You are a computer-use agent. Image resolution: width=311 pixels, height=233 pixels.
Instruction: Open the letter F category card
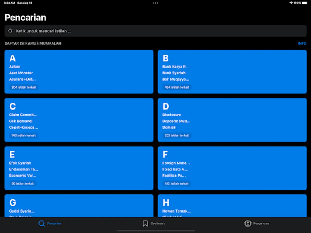point(232,168)
